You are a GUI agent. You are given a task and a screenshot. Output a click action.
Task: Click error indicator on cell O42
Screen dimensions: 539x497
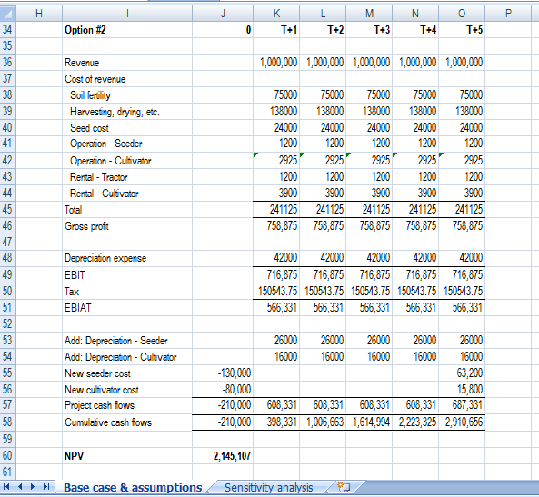point(442,154)
